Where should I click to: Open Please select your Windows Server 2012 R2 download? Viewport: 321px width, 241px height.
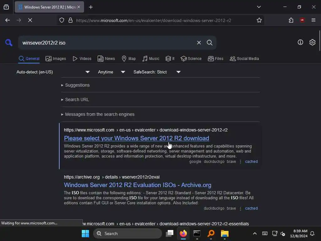click(136, 138)
